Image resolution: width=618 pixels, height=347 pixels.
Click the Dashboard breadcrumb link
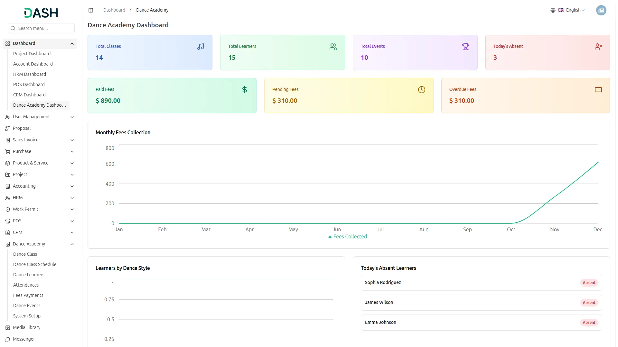[x=114, y=10]
